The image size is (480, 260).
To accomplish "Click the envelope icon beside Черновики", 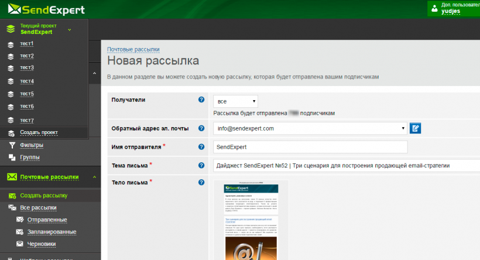I will (20, 244).
